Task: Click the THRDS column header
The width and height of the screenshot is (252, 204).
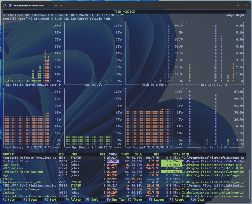Action: [x=125, y=154]
